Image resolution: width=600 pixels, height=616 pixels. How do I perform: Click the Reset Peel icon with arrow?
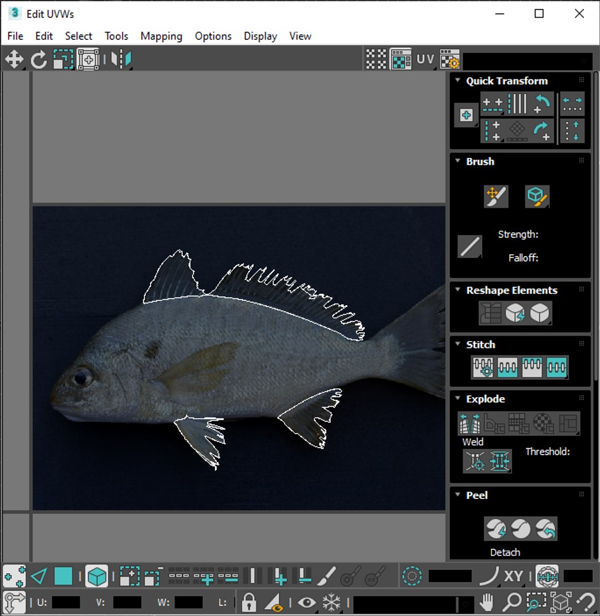(x=545, y=529)
